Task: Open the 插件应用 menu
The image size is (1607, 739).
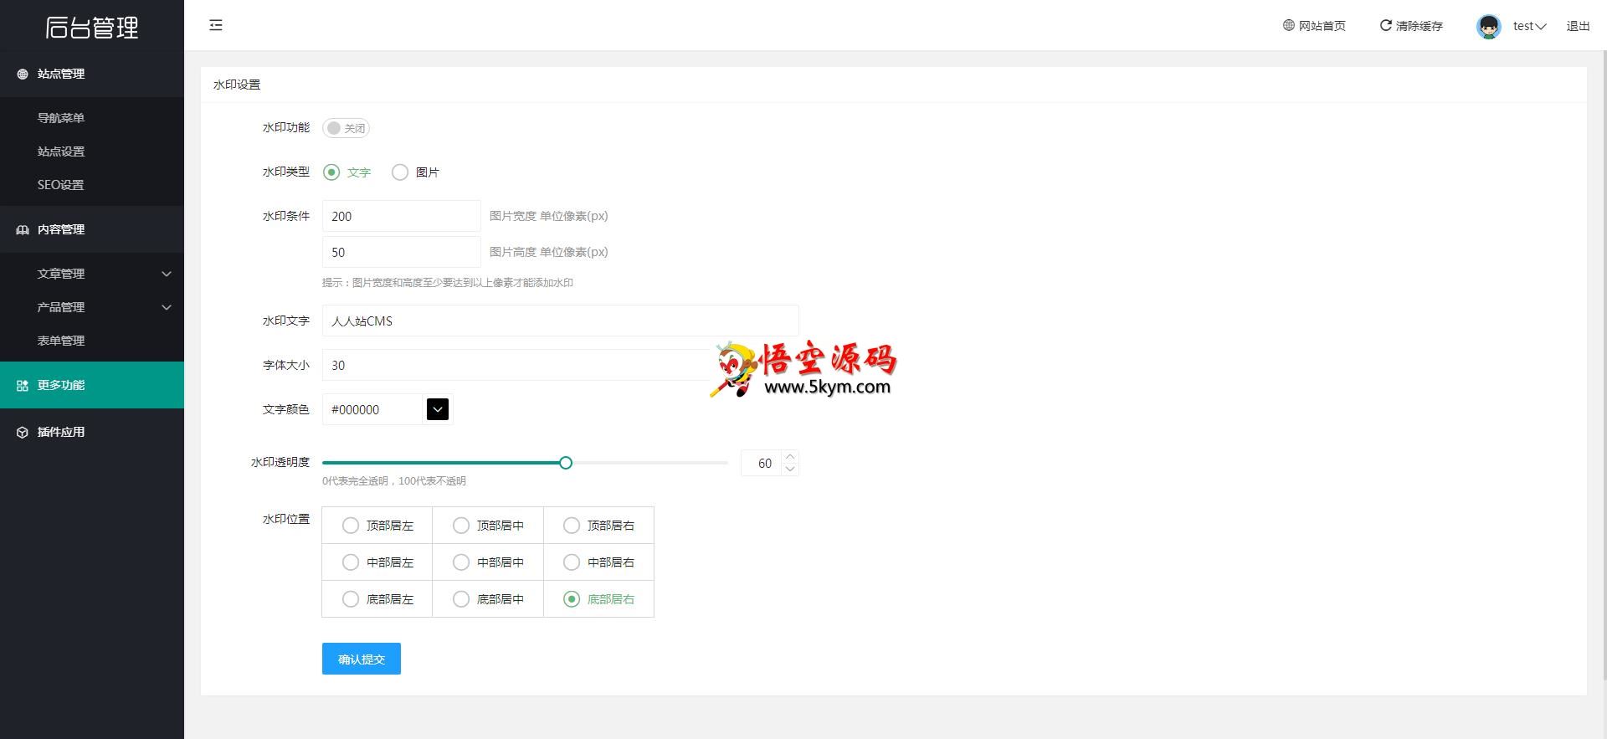Action: tap(92, 432)
